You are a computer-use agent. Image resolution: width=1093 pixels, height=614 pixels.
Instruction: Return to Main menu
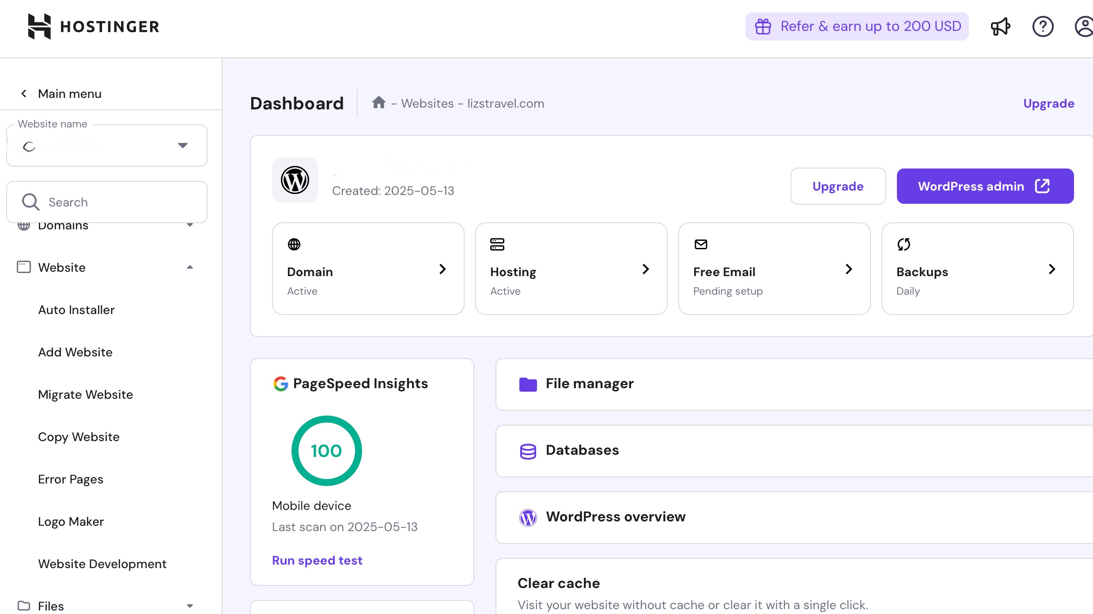click(70, 94)
